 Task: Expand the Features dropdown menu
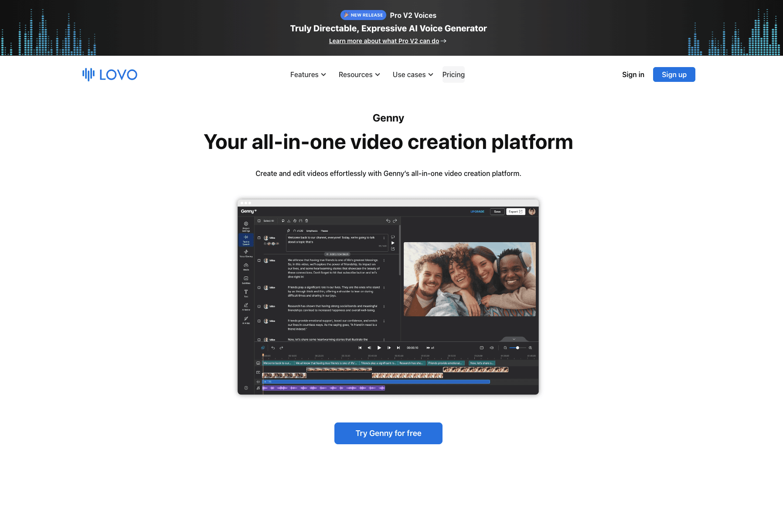pyautogui.click(x=308, y=74)
